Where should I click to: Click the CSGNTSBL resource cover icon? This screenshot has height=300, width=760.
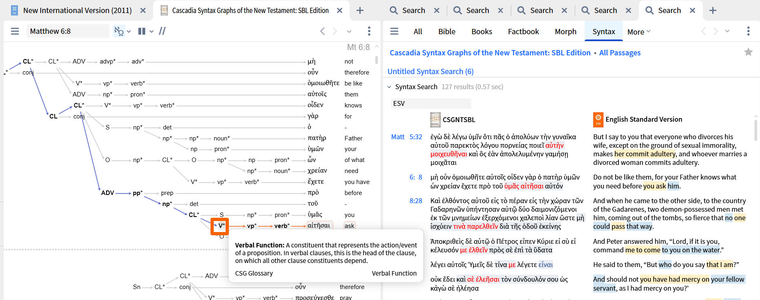(x=435, y=120)
